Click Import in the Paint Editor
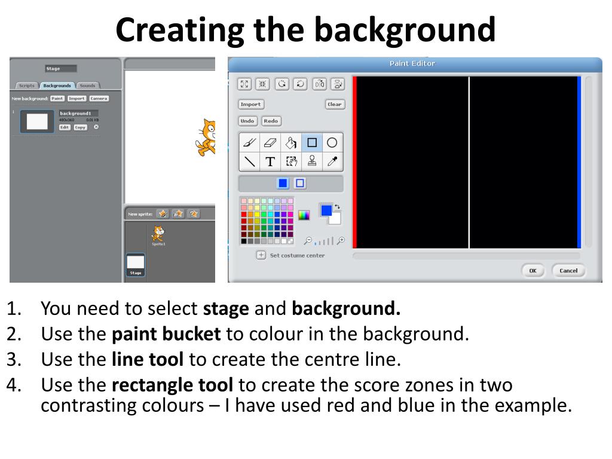This screenshot has height=459, width=612. coord(250,105)
